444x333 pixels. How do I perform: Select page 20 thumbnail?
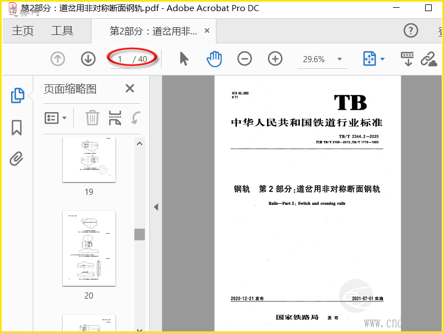(x=89, y=248)
